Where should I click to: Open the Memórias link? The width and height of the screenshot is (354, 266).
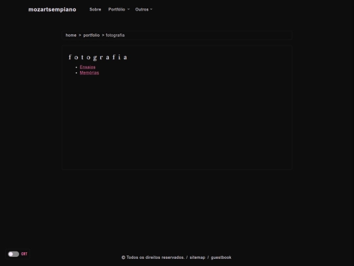[89, 73]
